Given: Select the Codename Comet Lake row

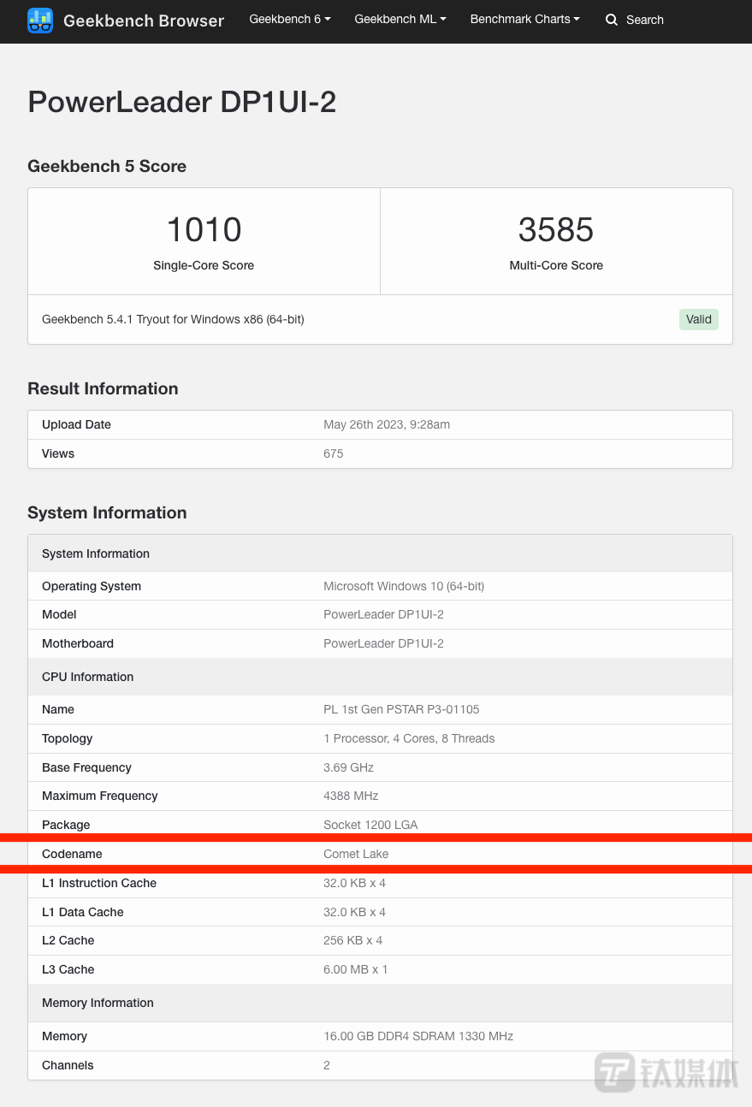Looking at the screenshot, I should point(380,854).
